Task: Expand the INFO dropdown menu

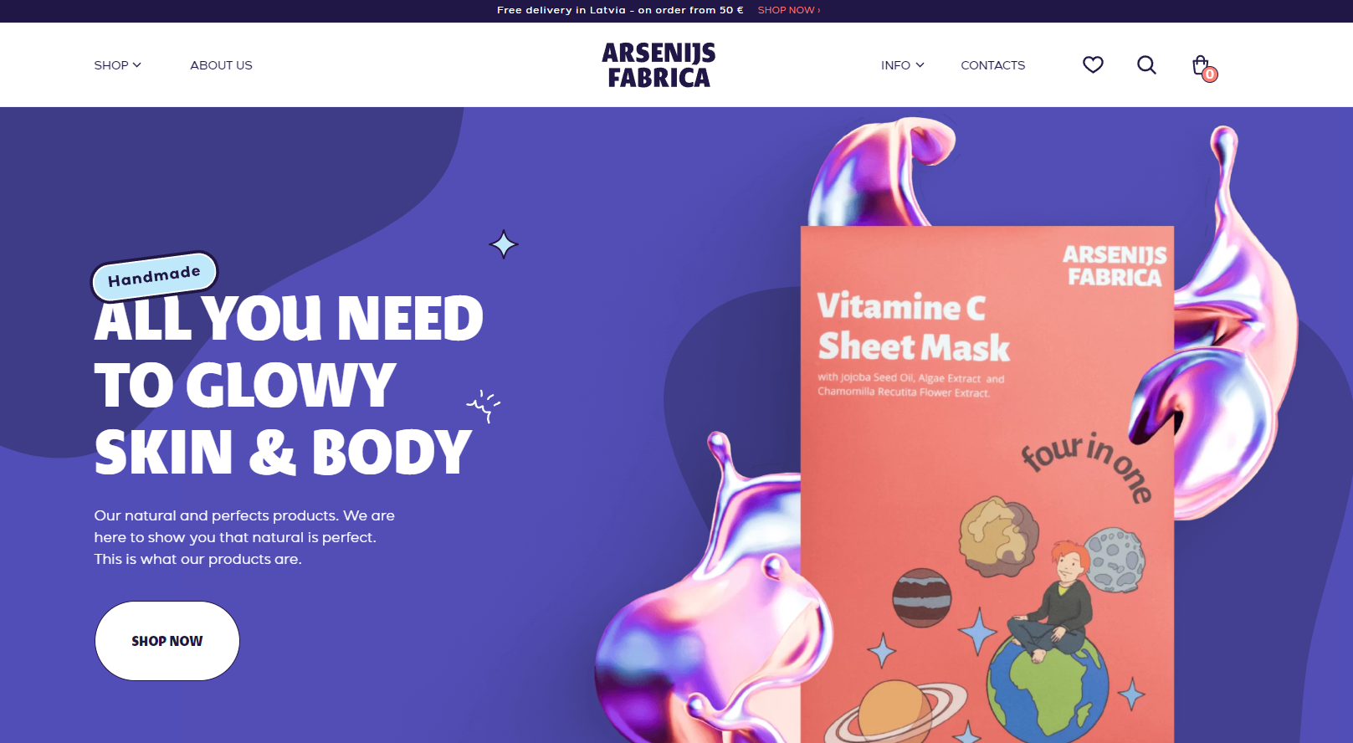Action: coord(903,65)
